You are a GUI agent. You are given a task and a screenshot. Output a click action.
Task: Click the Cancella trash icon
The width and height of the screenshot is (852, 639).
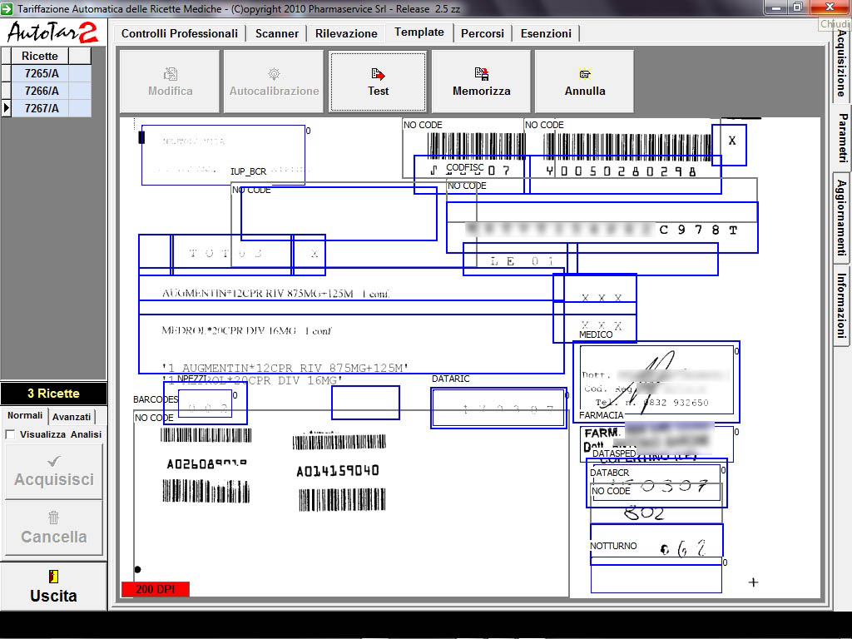pos(54,518)
